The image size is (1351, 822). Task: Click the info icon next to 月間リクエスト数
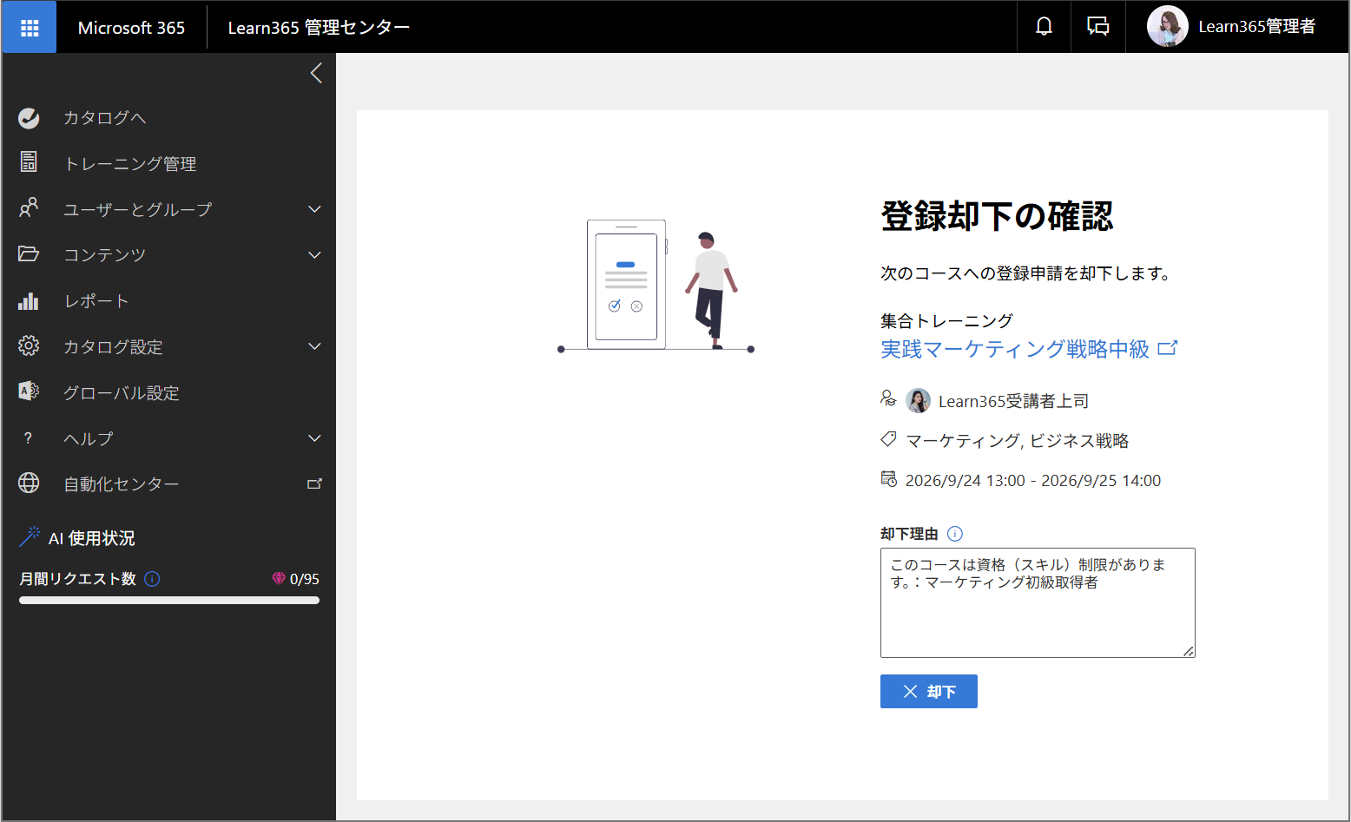[152, 579]
